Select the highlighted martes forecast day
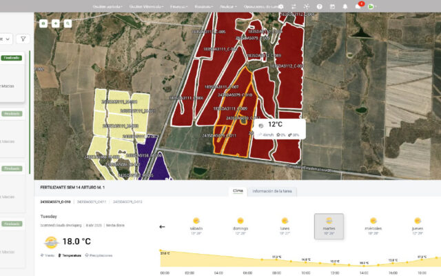 tap(329, 226)
